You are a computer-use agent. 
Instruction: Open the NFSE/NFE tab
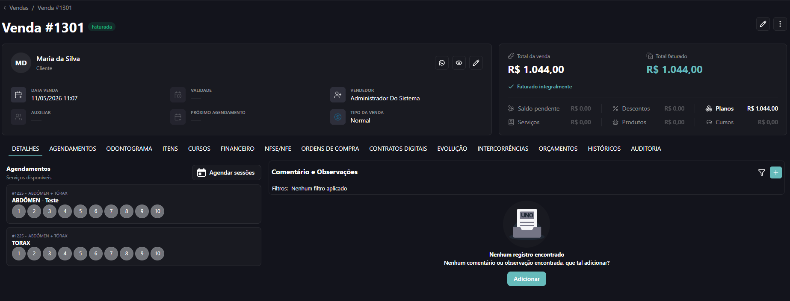[x=278, y=149]
